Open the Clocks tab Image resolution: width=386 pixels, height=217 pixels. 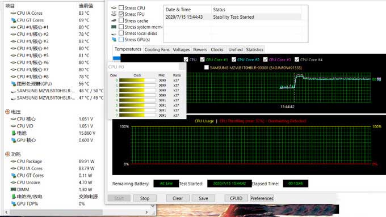[217, 50]
